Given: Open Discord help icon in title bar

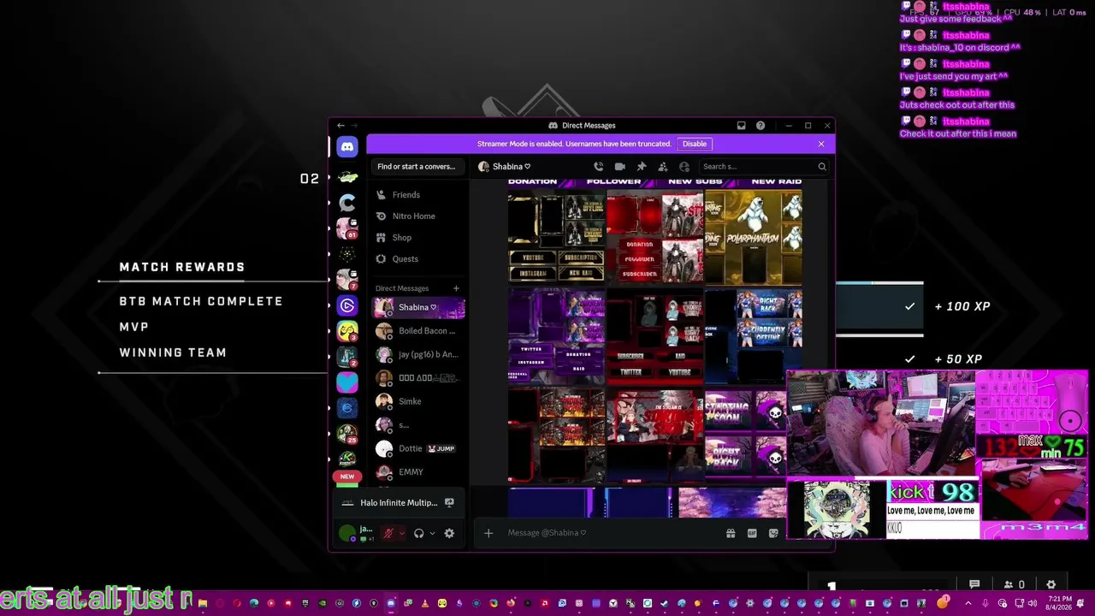Looking at the screenshot, I should [x=760, y=126].
